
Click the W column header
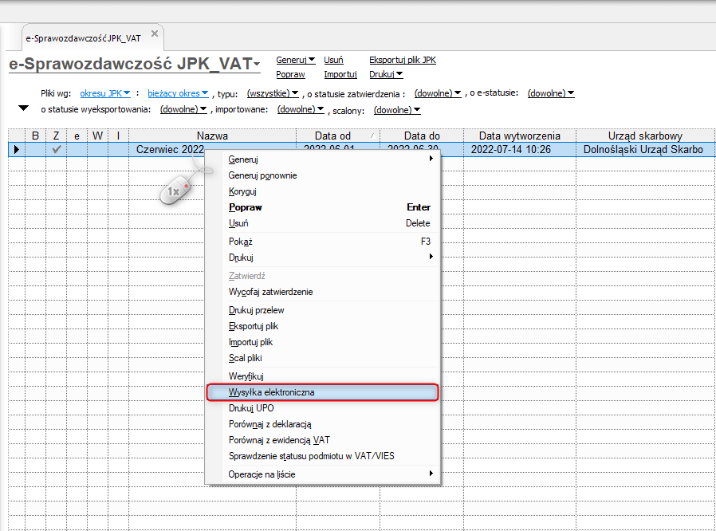(97, 136)
